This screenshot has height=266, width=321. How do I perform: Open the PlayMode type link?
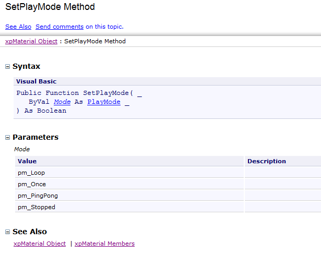tap(104, 102)
